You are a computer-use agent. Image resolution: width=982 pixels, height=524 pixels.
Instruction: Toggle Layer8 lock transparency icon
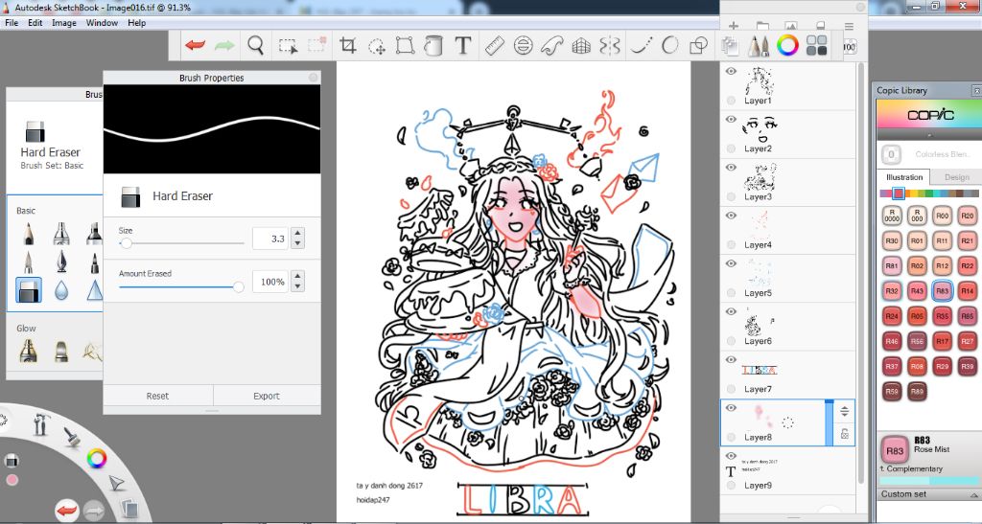coord(844,433)
